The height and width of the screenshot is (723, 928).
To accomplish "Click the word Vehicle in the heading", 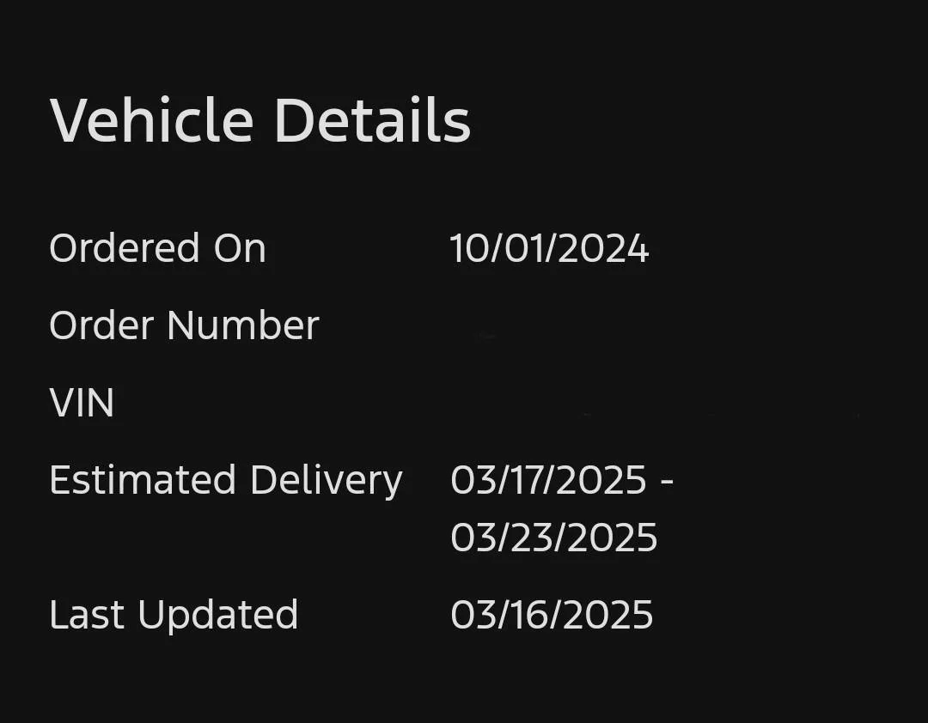I will [x=151, y=121].
